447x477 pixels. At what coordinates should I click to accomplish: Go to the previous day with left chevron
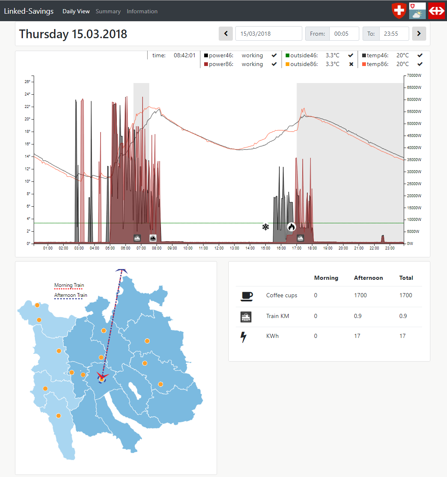(x=226, y=34)
